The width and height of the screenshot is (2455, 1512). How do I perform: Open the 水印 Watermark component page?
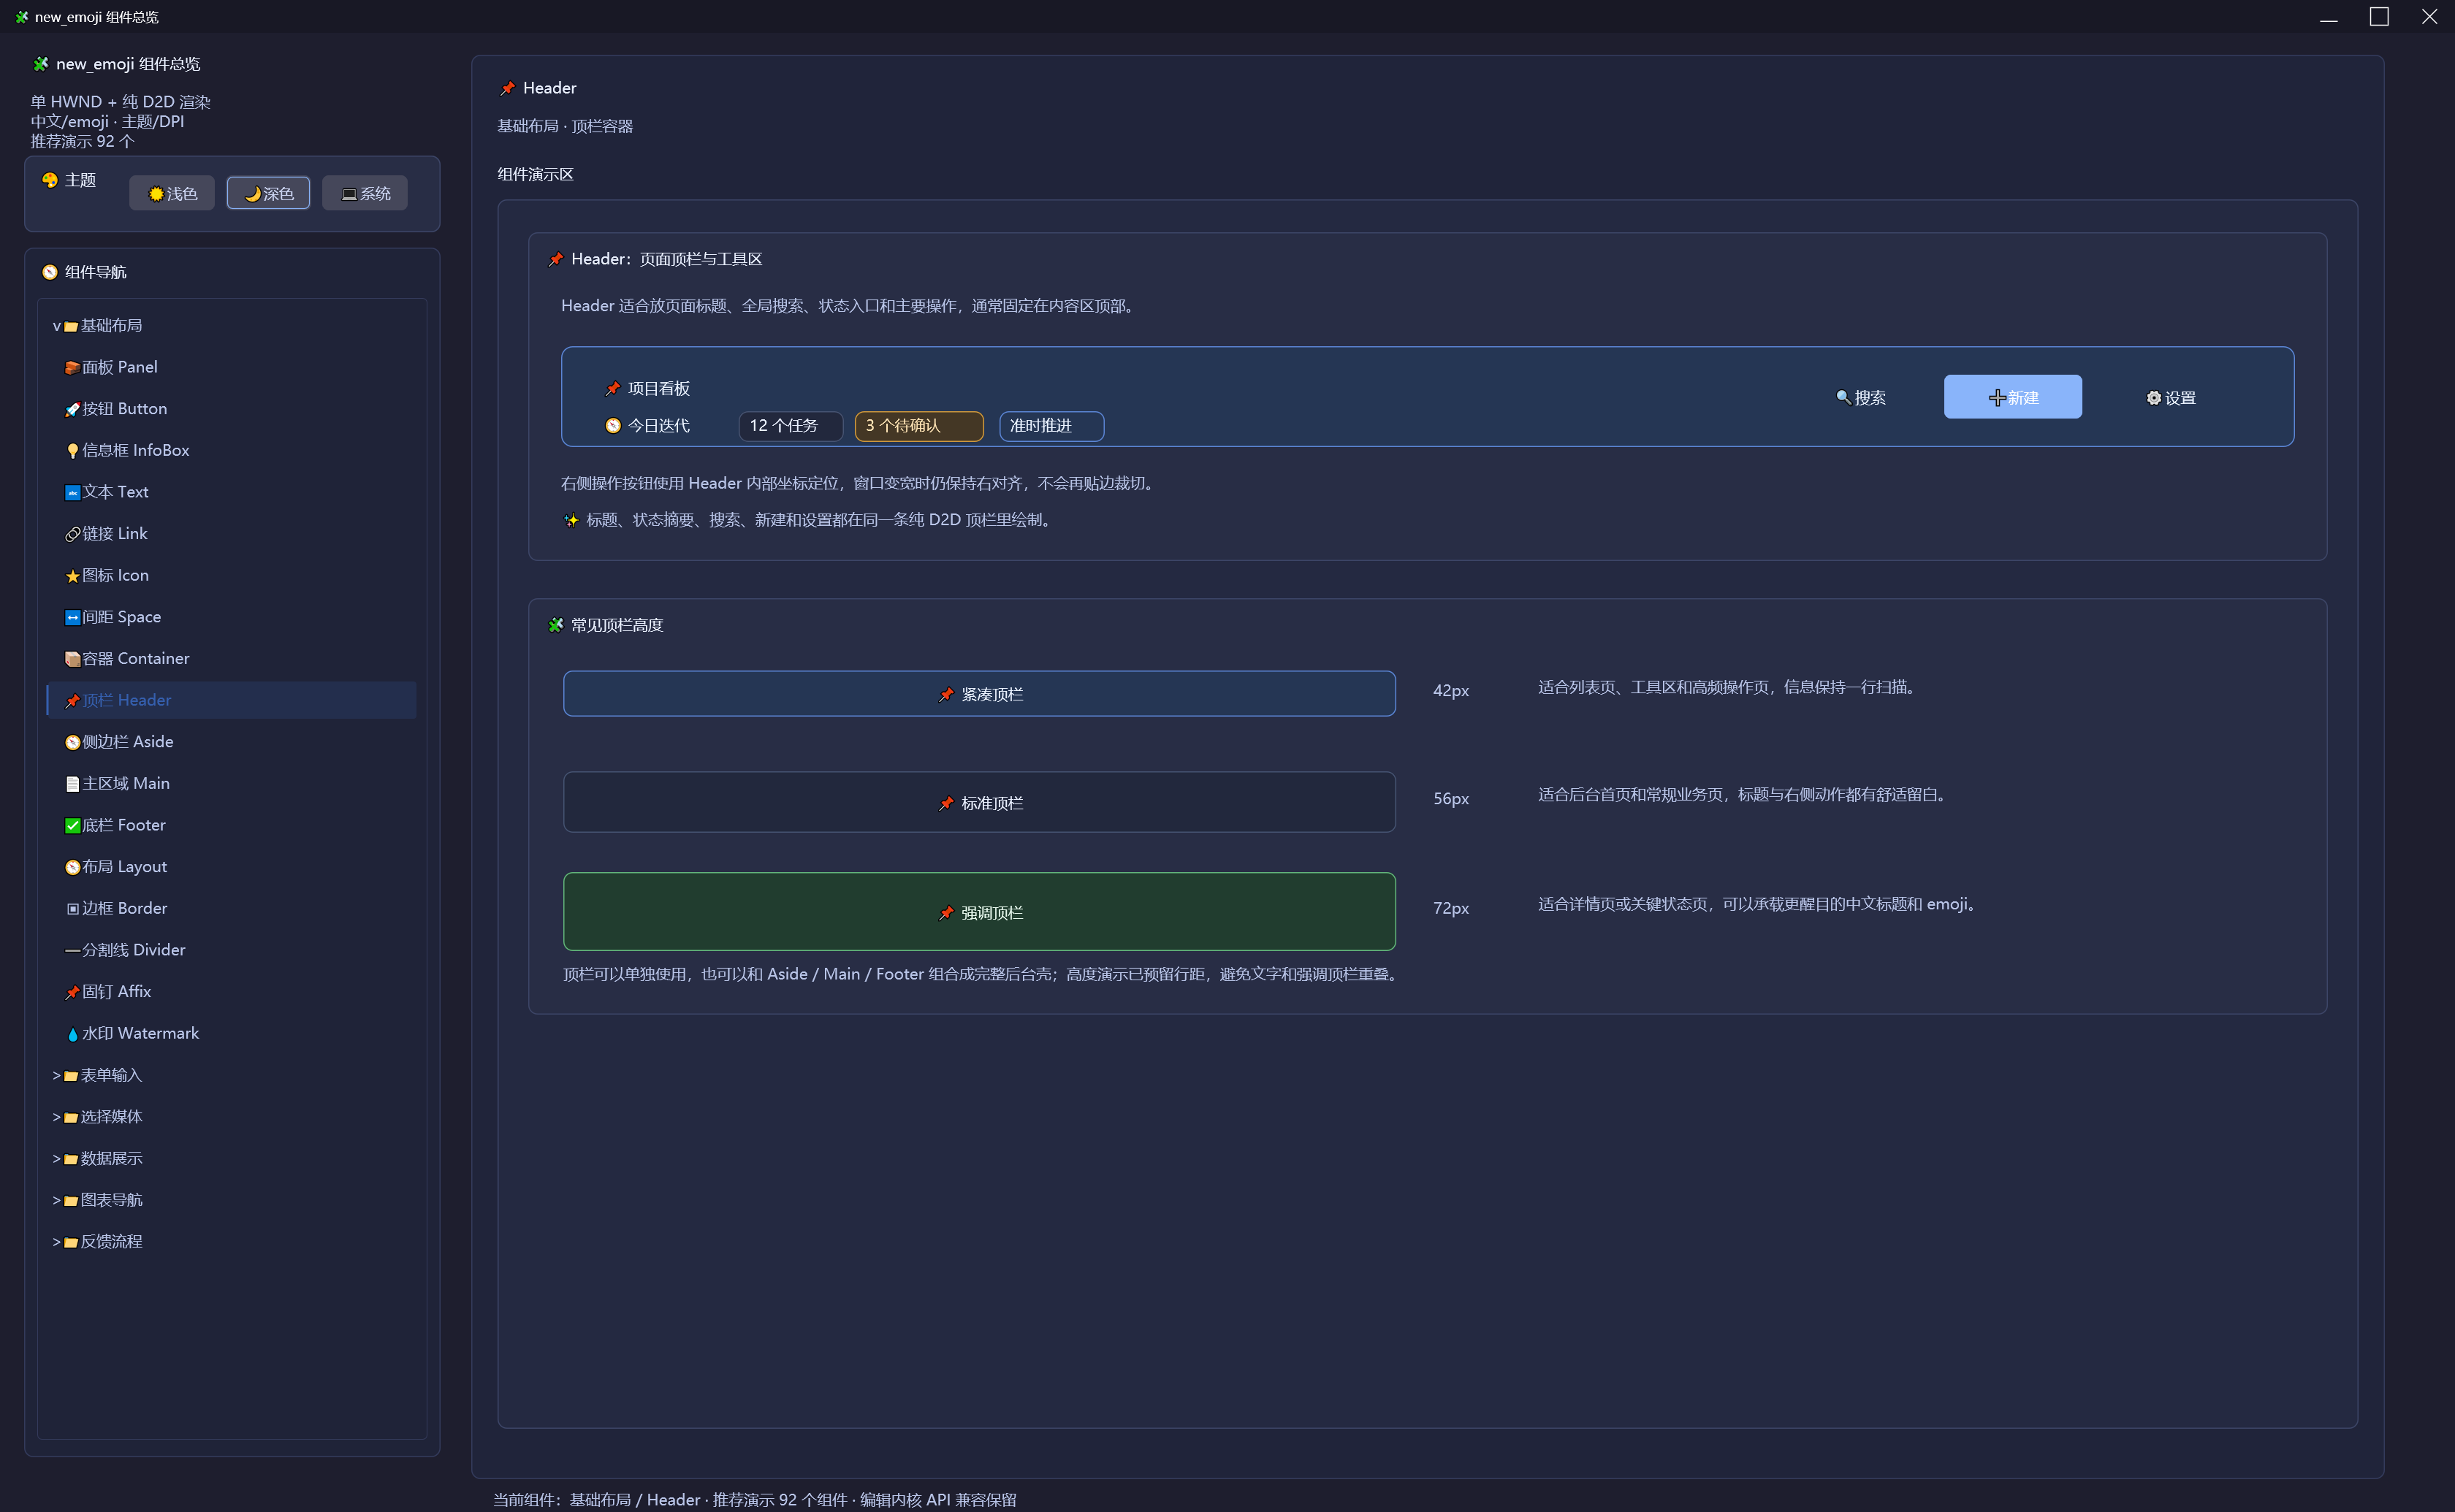tap(231, 1033)
